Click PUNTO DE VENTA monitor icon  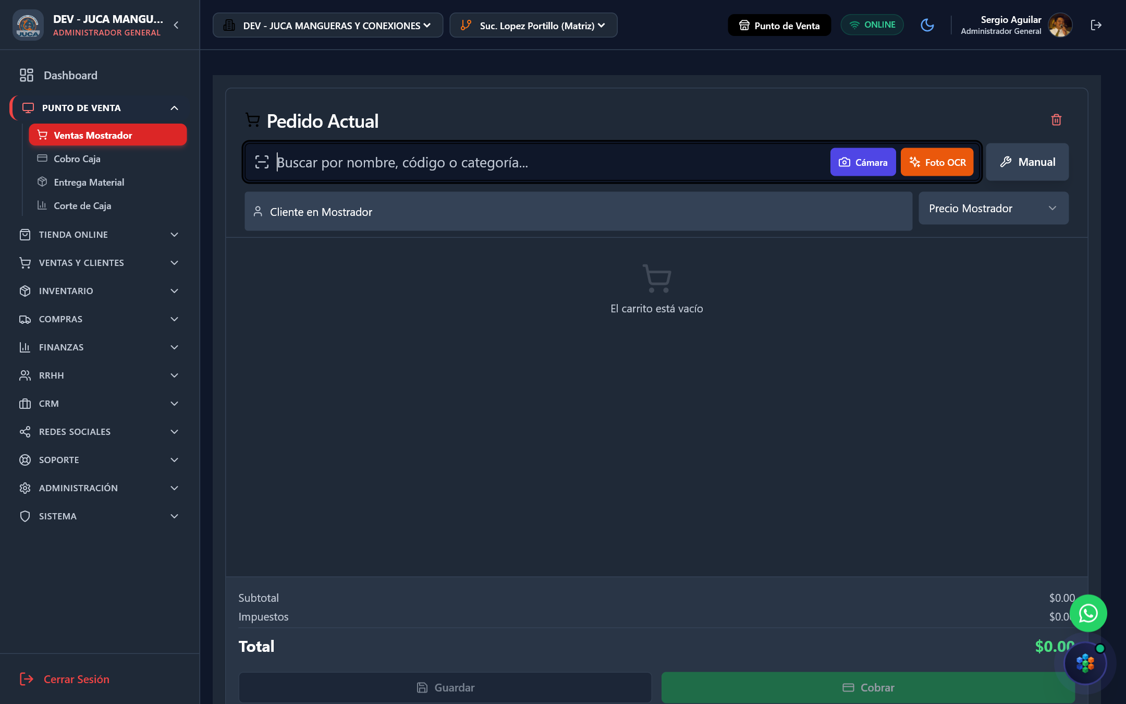(28, 108)
